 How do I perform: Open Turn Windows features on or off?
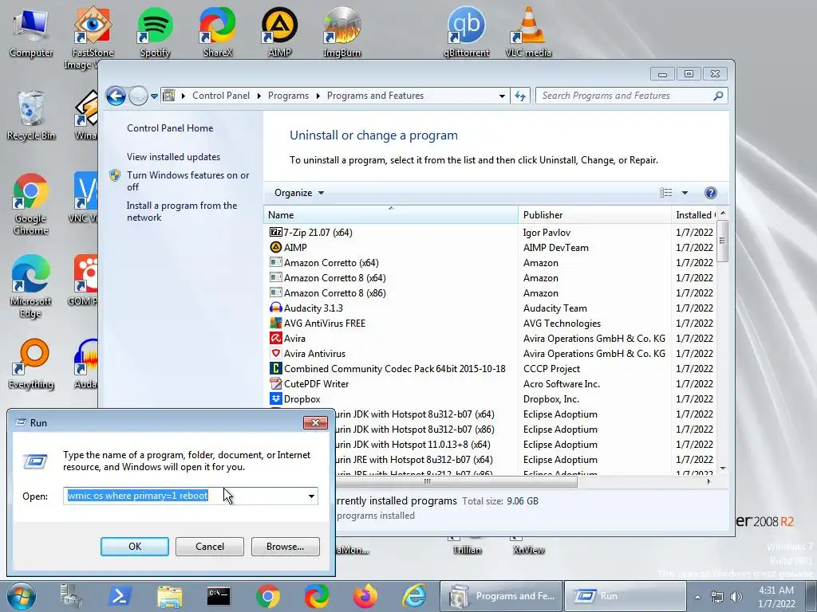(x=187, y=181)
